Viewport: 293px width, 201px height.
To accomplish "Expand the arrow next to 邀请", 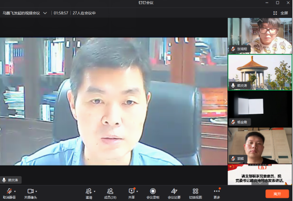I will pyautogui.click(x=95, y=191).
